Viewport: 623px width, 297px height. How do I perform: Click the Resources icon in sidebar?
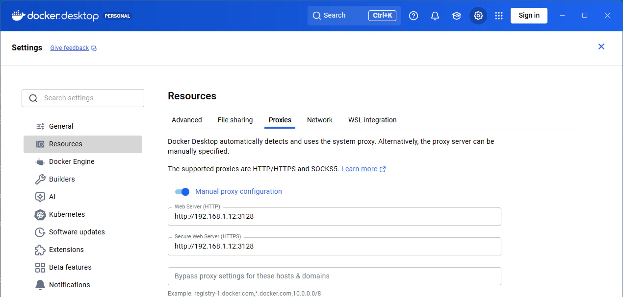pyautogui.click(x=40, y=144)
